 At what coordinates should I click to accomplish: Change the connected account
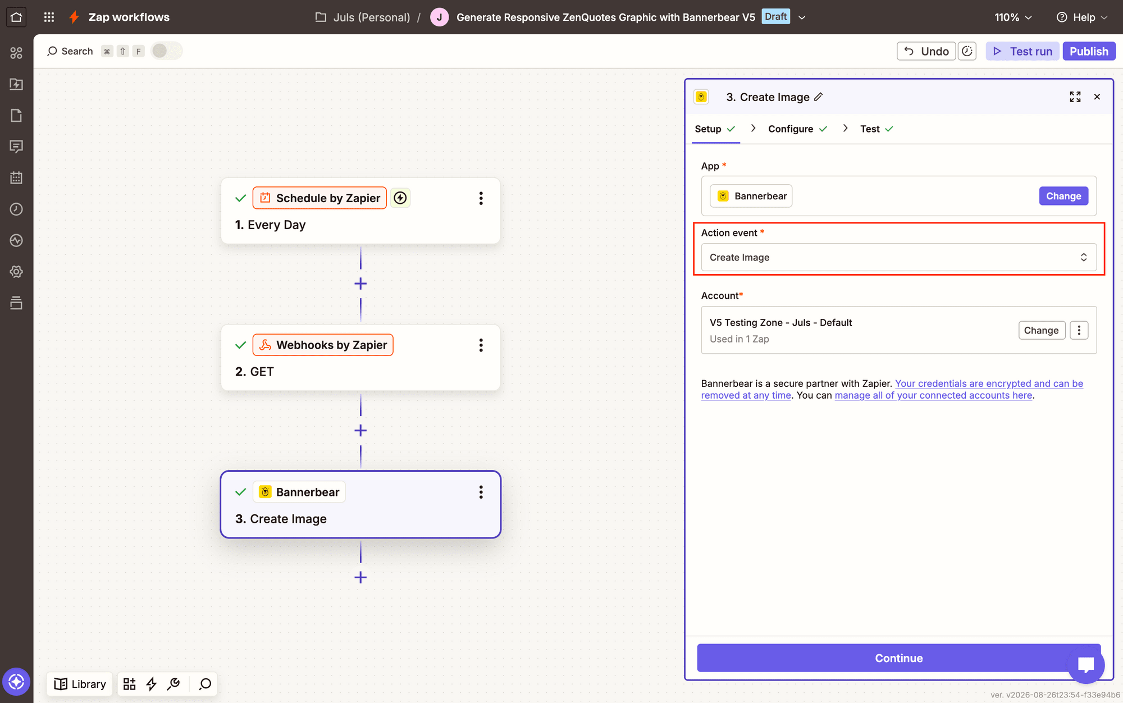1042,330
